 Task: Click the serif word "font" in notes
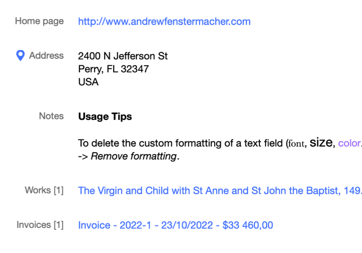(x=296, y=144)
